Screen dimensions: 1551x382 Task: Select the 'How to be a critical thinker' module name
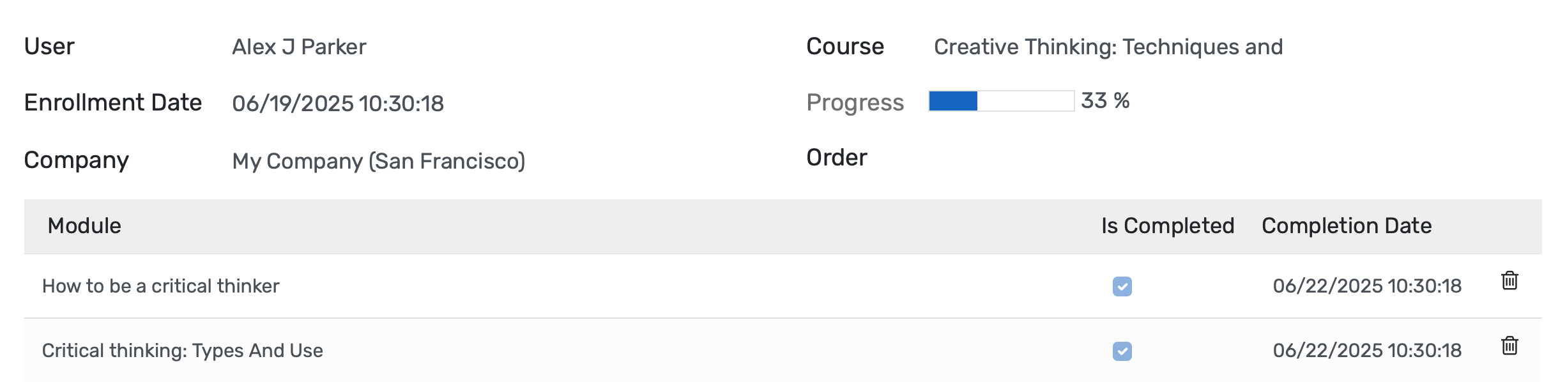click(160, 287)
